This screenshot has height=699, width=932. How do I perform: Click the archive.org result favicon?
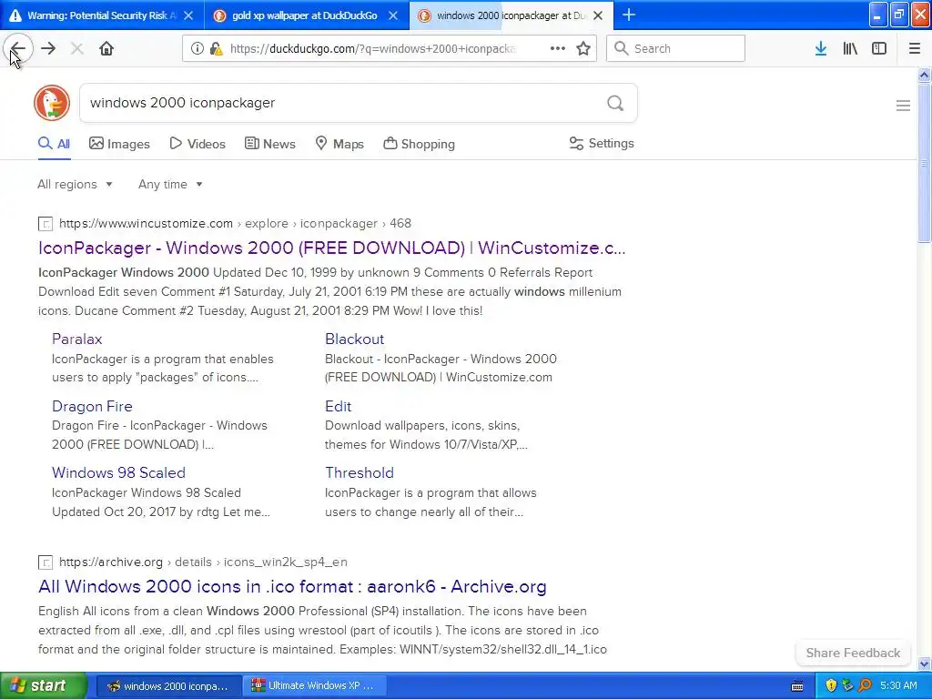[46, 562]
